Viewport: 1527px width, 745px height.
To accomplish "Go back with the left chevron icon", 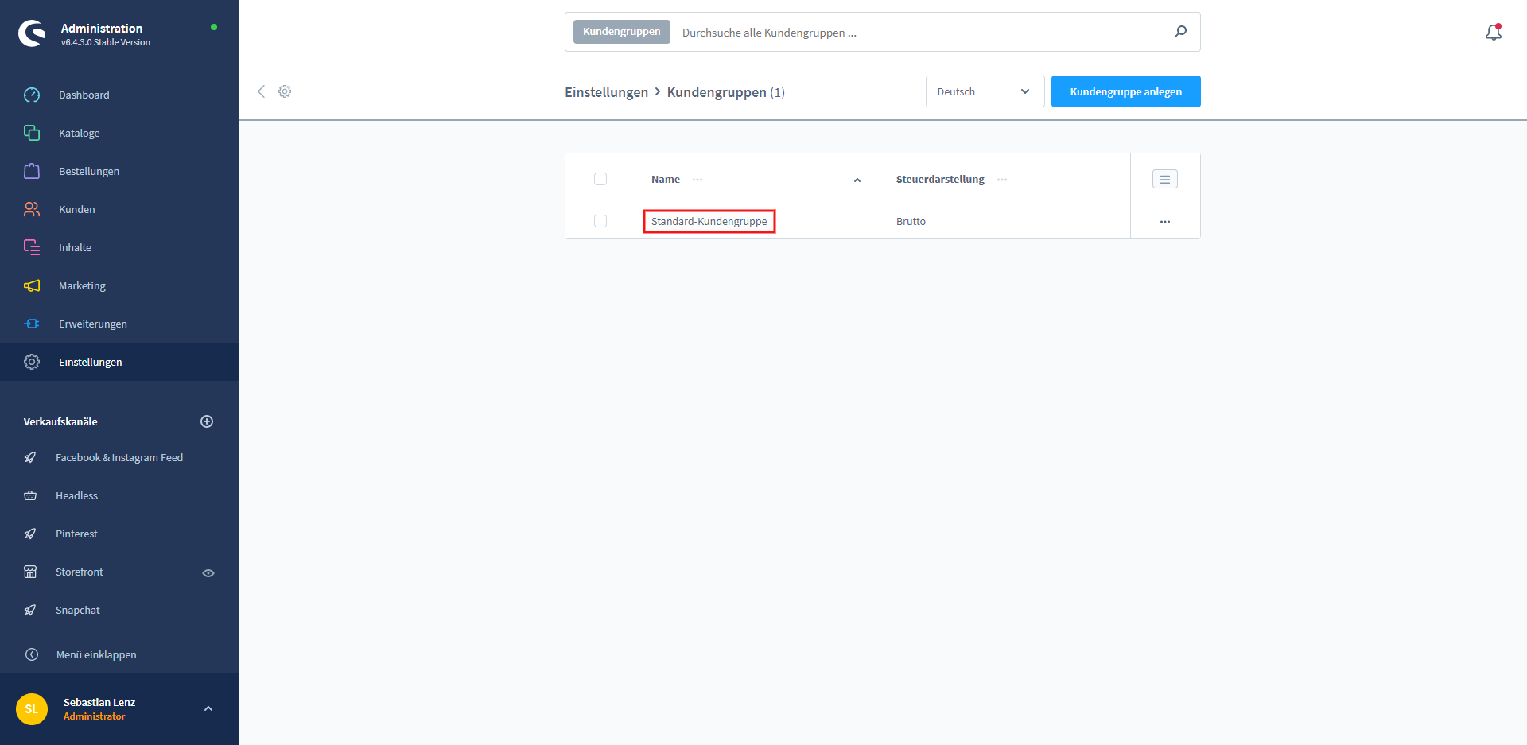I will click(261, 91).
